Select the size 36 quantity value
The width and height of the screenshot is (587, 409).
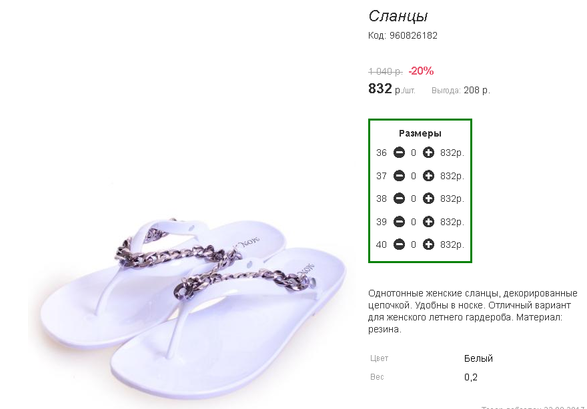click(x=414, y=153)
